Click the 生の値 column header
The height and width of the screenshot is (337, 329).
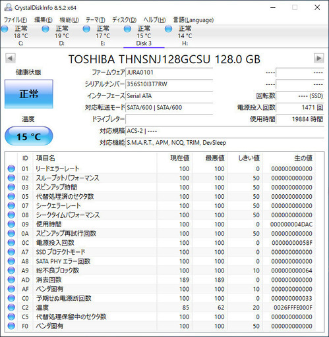(289, 158)
